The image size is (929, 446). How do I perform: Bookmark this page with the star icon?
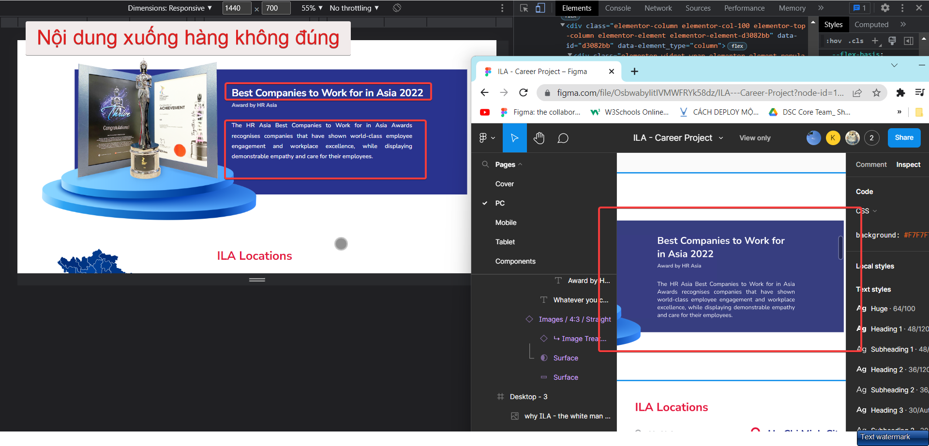pos(876,93)
